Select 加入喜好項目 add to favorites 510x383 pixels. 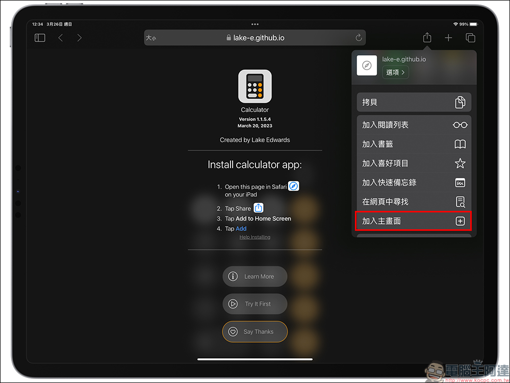414,163
